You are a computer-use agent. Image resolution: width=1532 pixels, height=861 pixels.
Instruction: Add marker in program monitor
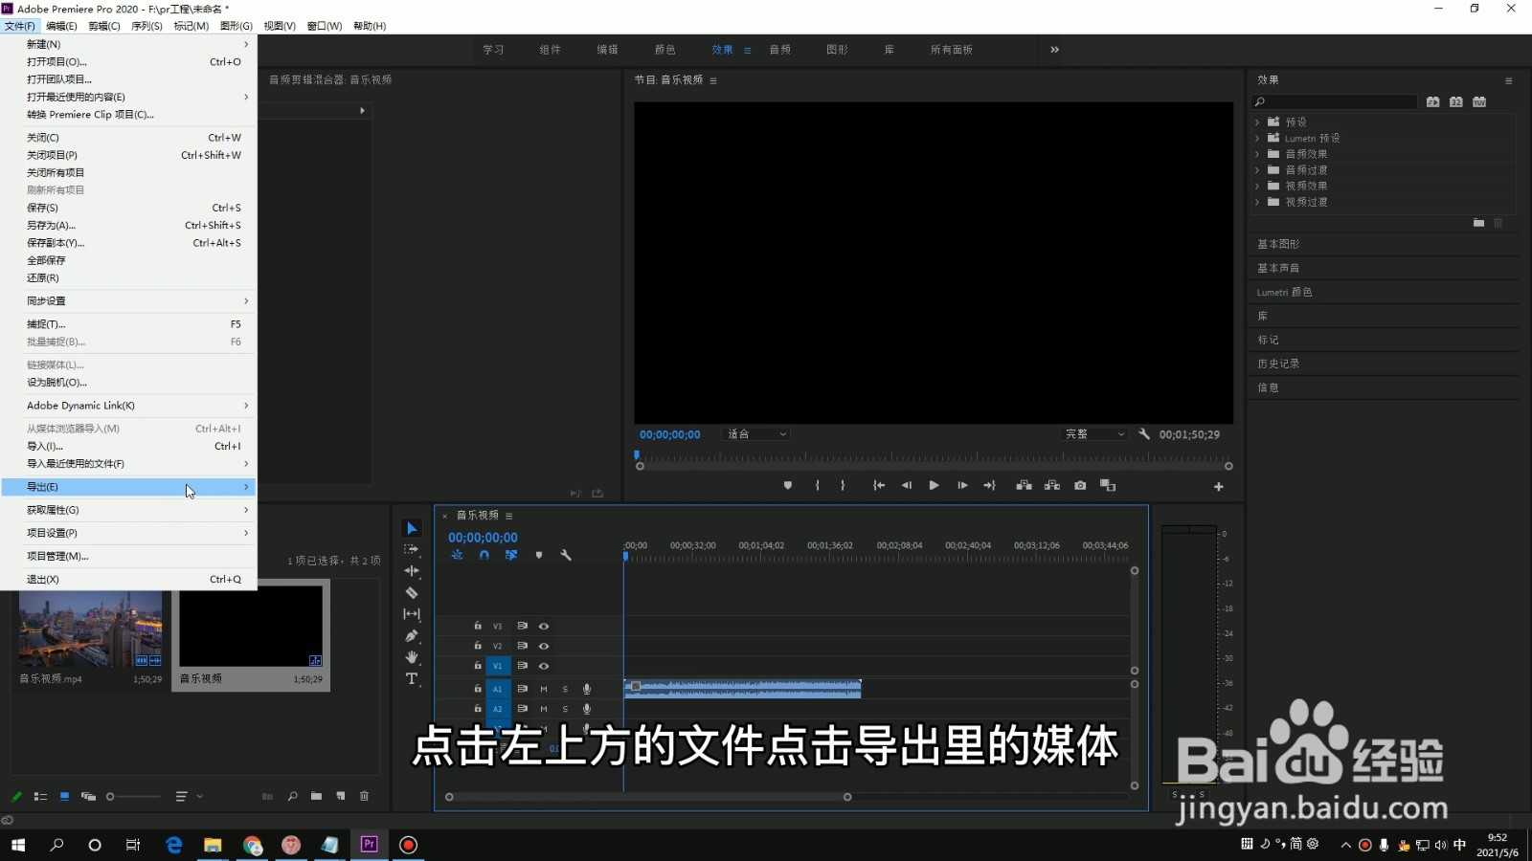(x=788, y=486)
